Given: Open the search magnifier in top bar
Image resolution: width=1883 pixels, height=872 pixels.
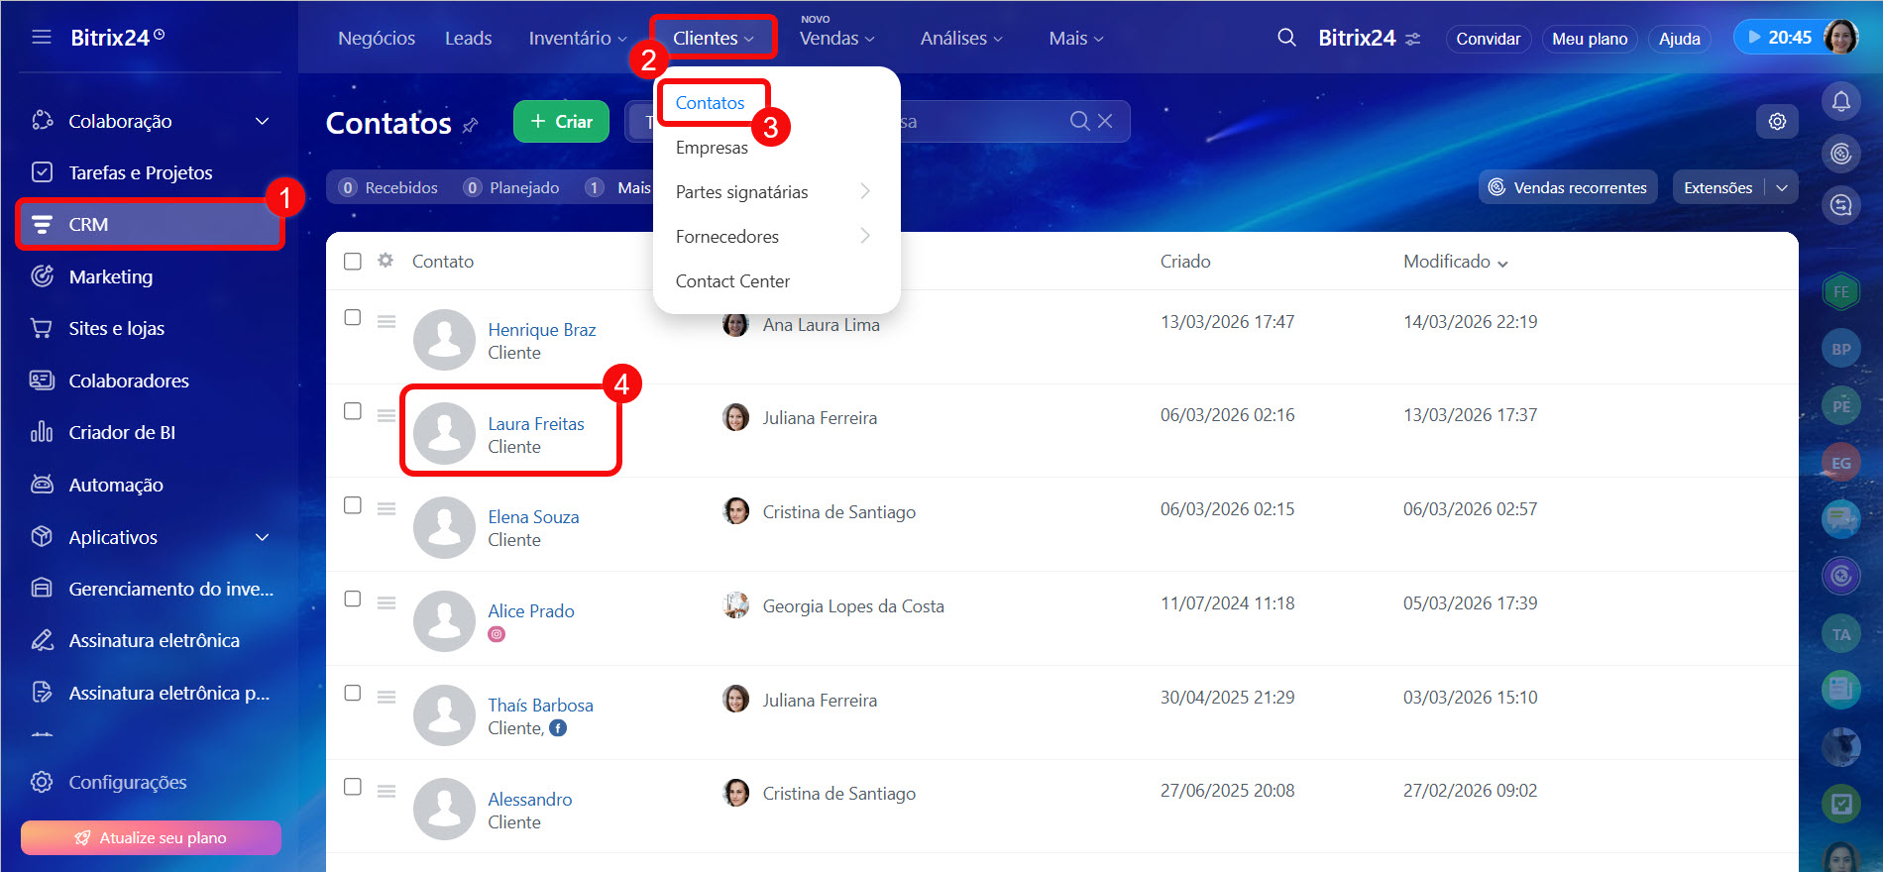Looking at the screenshot, I should 1286,38.
